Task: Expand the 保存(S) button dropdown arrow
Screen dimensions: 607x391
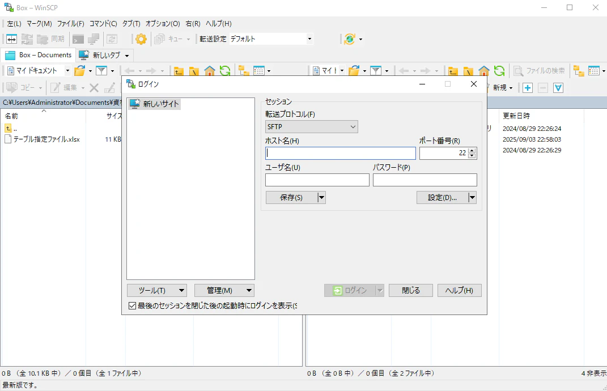Action: coord(321,197)
